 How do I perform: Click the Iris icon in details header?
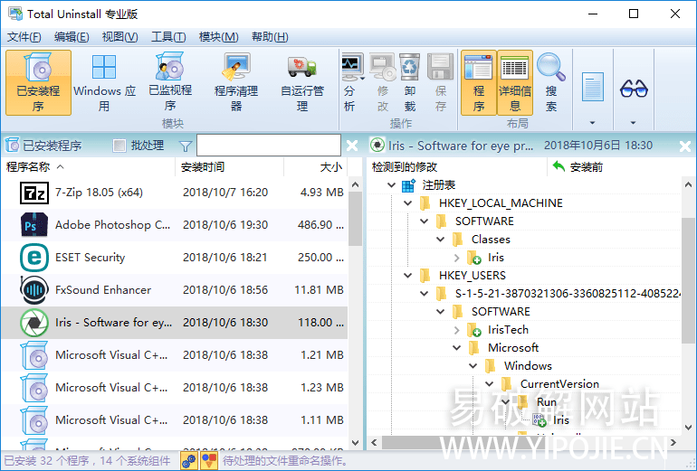pos(377,146)
